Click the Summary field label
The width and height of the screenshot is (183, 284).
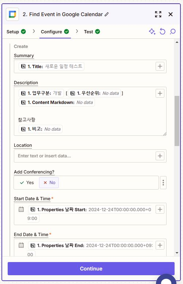pyautogui.click(x=24, y=56)
